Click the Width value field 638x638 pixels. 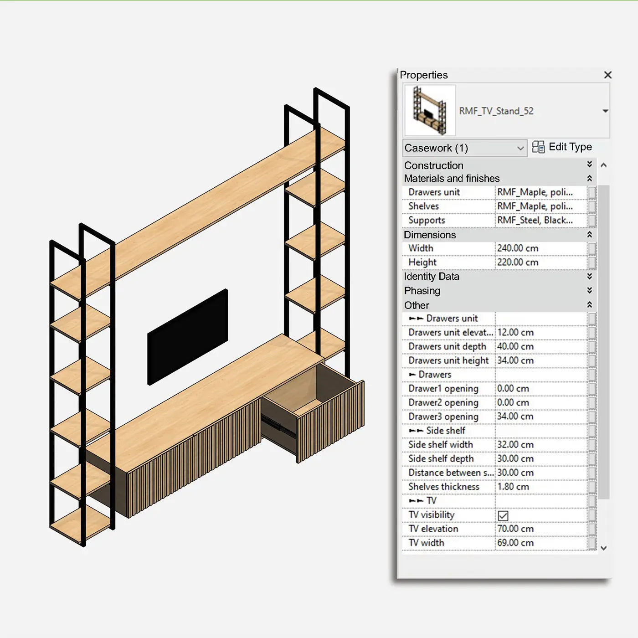click(x=540, y=248)
